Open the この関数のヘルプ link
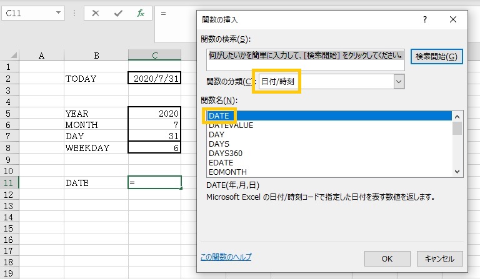This screenshot has height=279, width=480. coord(226,257)
